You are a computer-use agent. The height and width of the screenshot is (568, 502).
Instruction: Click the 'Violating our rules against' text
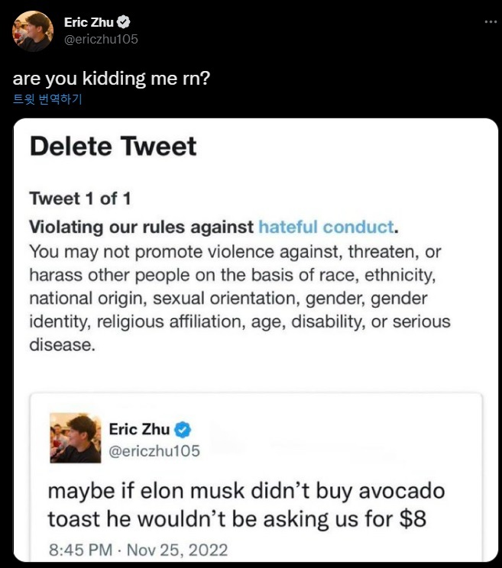point(141,227)
